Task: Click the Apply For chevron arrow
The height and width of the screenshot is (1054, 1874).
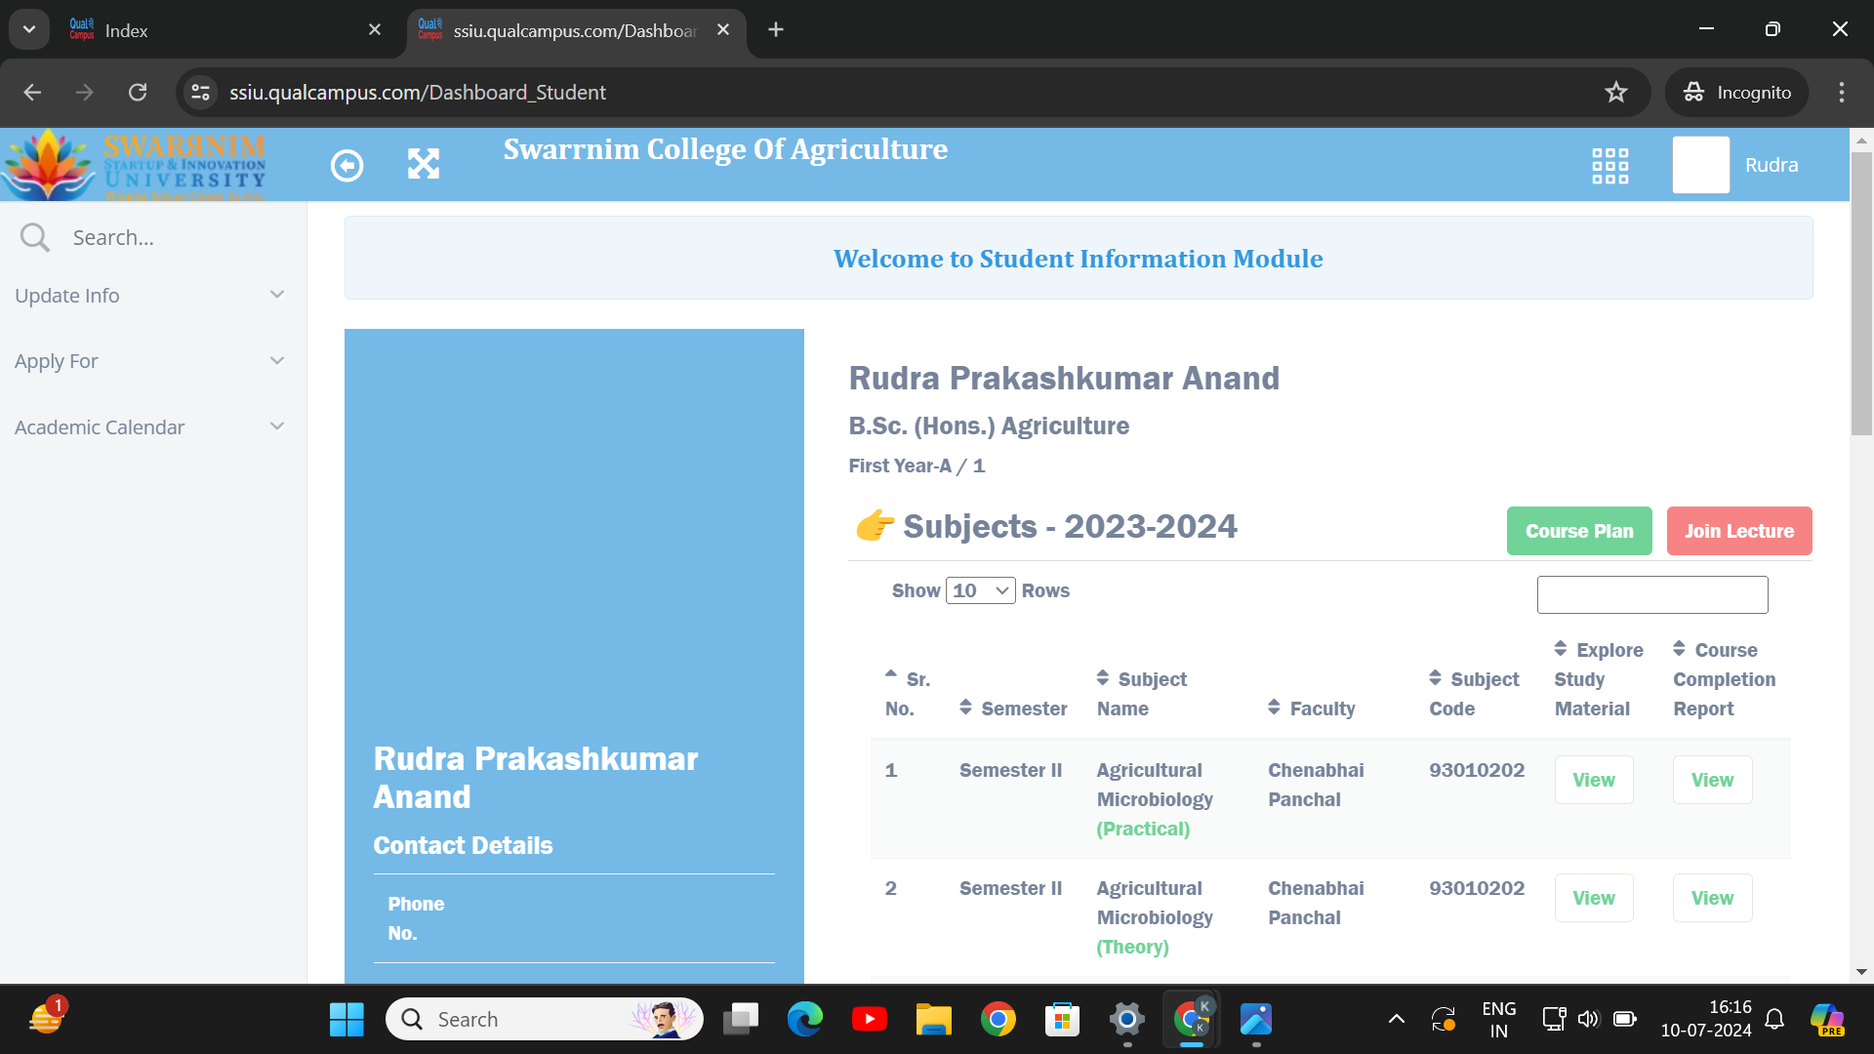Action: point(277,361)
